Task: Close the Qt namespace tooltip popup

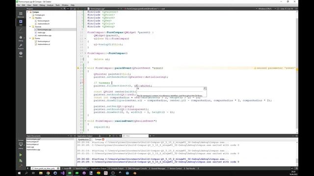Action: (x=205, y=88)
